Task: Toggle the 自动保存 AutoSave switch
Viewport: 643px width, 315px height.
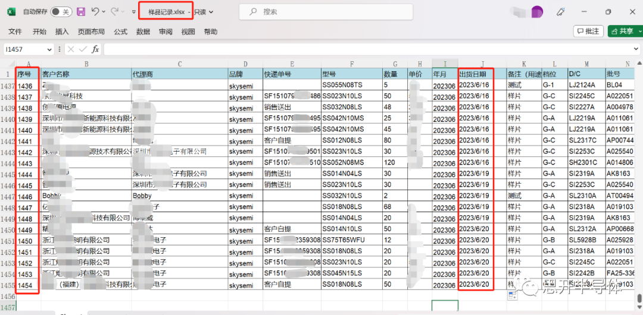Action: point(61,12)
